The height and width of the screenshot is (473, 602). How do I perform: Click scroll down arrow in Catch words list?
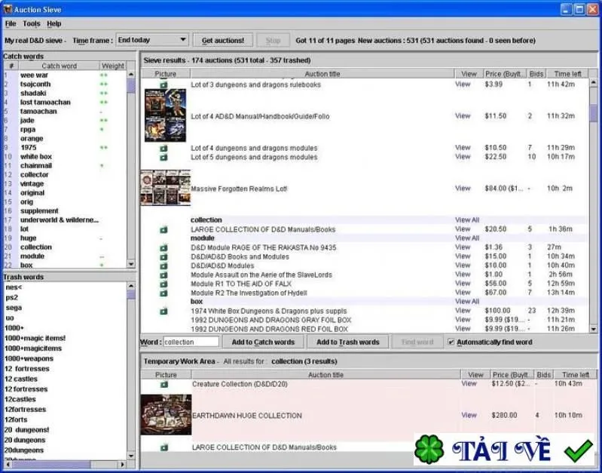click(131, 264)
